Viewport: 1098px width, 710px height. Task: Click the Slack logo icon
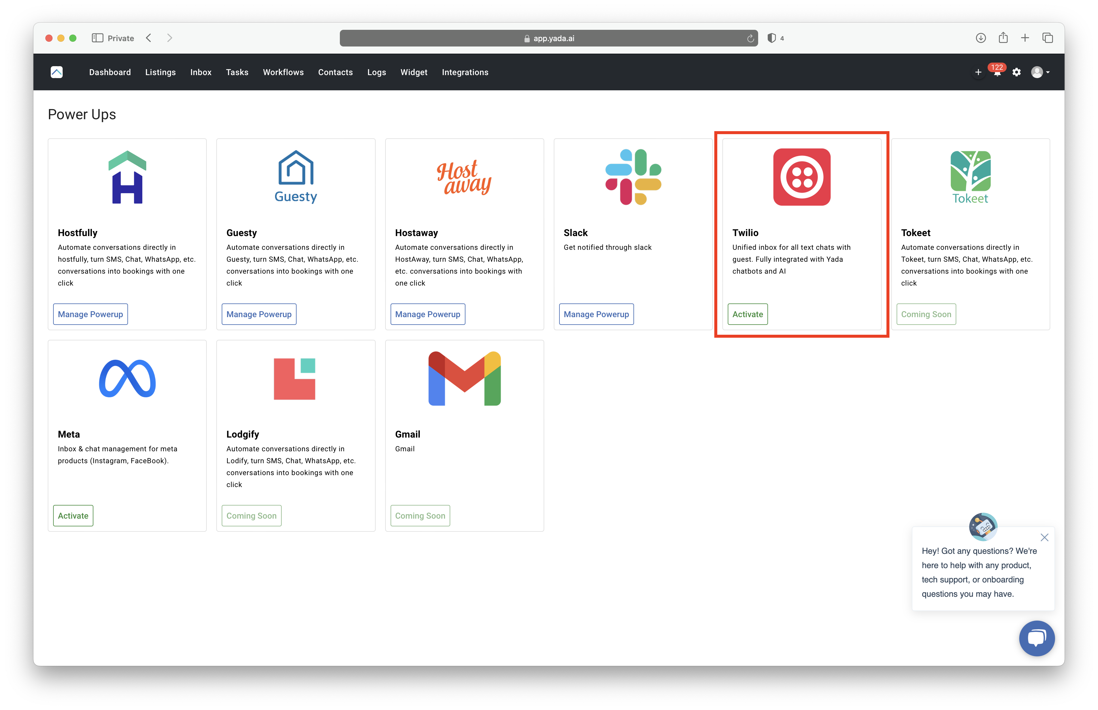point(633,177)
